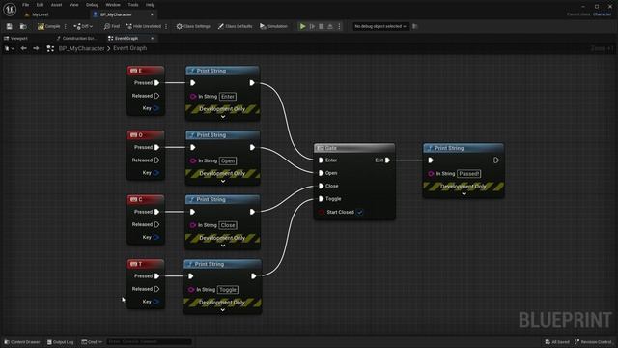The width and height of the screenshot is (618, 348).
Task: Open the Tools menu
Action: (x=133, y=5)
